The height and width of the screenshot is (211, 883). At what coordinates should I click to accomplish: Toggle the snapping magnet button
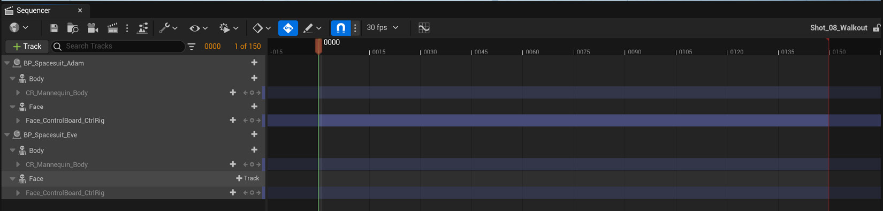(340, 28)
